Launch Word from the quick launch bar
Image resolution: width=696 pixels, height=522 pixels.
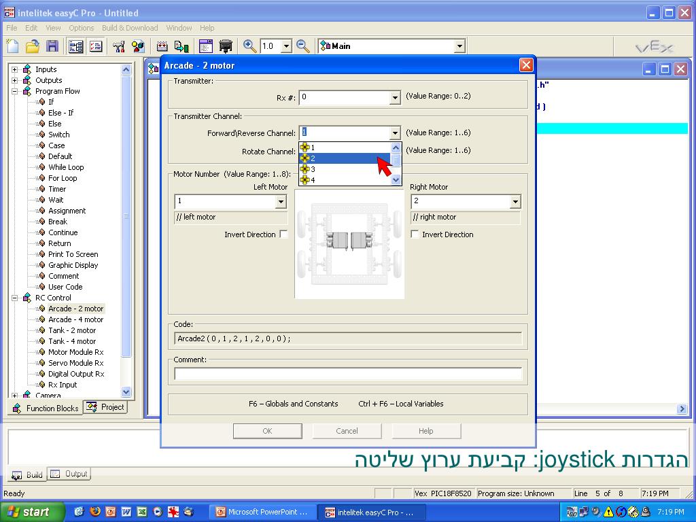pyautogui.click(x=126, y=512)
